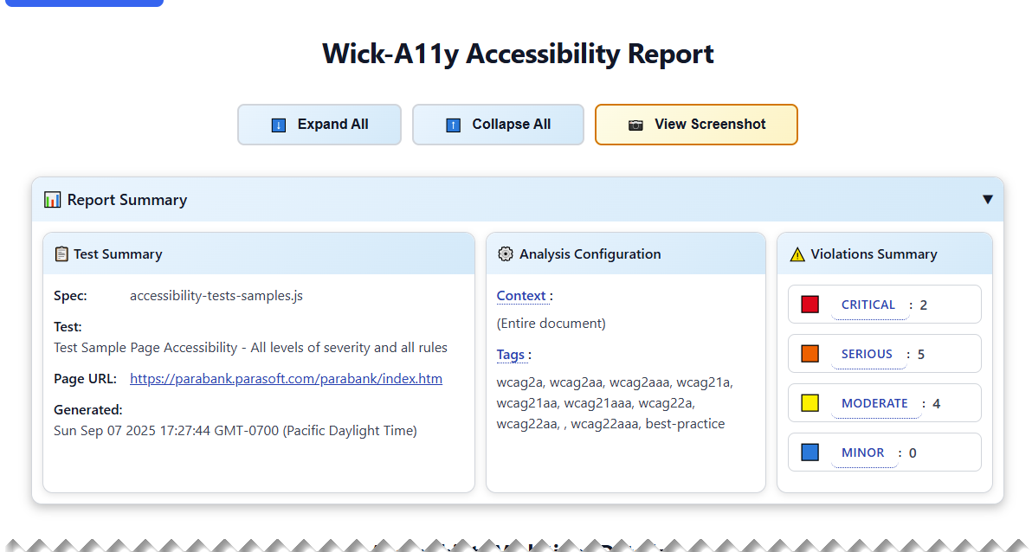
Task: Click the warning triangle icon in Violations Summary
Action: click(x=797, y=254)
